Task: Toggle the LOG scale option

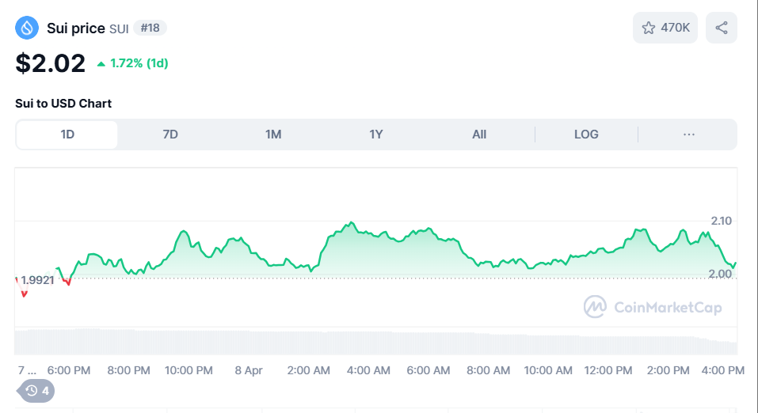Action: [586, 135]
